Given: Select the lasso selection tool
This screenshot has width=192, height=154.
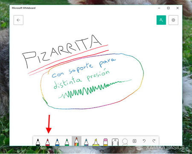Looking at the screenshot, I should [125, 142].
